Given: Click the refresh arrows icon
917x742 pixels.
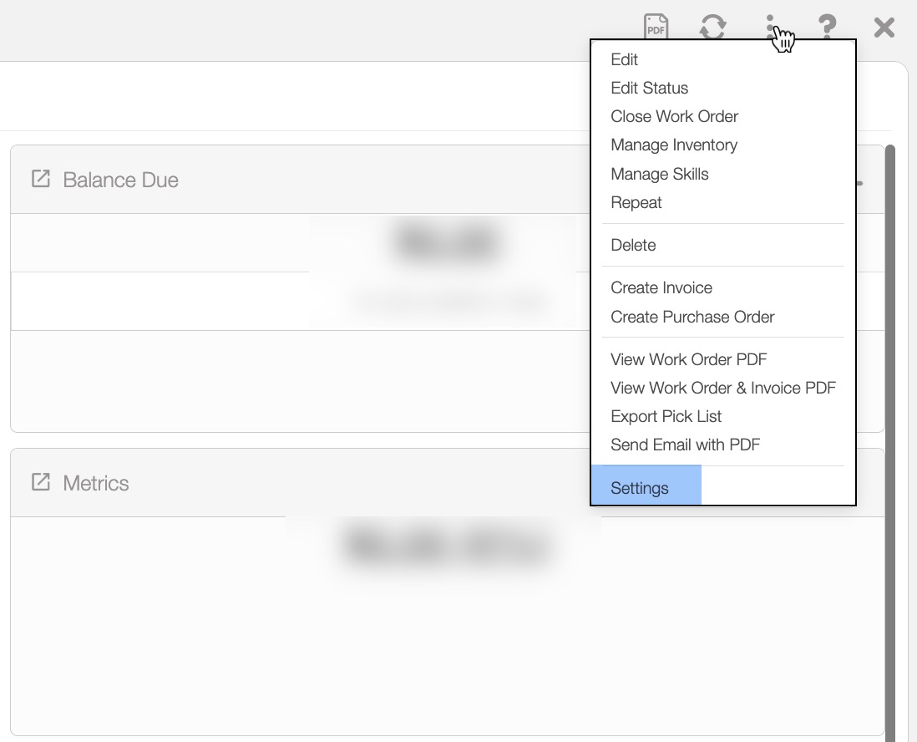Looking at the screenshot, I should coord(712,27).
